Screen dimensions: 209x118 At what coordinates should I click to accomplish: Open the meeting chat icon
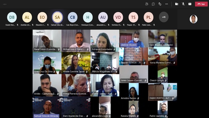pyautogui.click(x=153, y=4)
